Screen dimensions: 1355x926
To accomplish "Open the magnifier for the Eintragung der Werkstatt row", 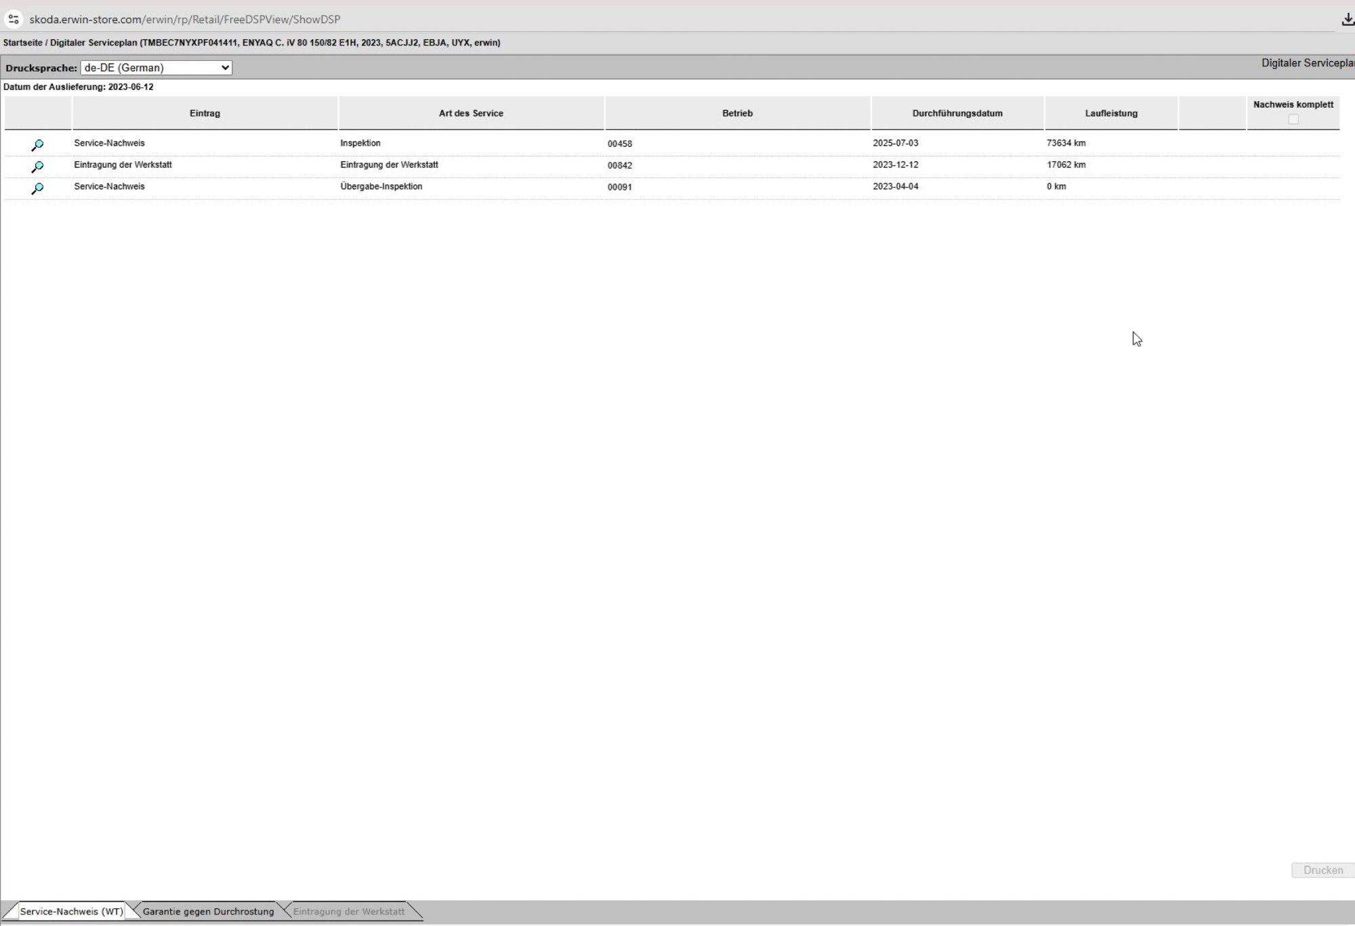I will [x=37, y=167].
